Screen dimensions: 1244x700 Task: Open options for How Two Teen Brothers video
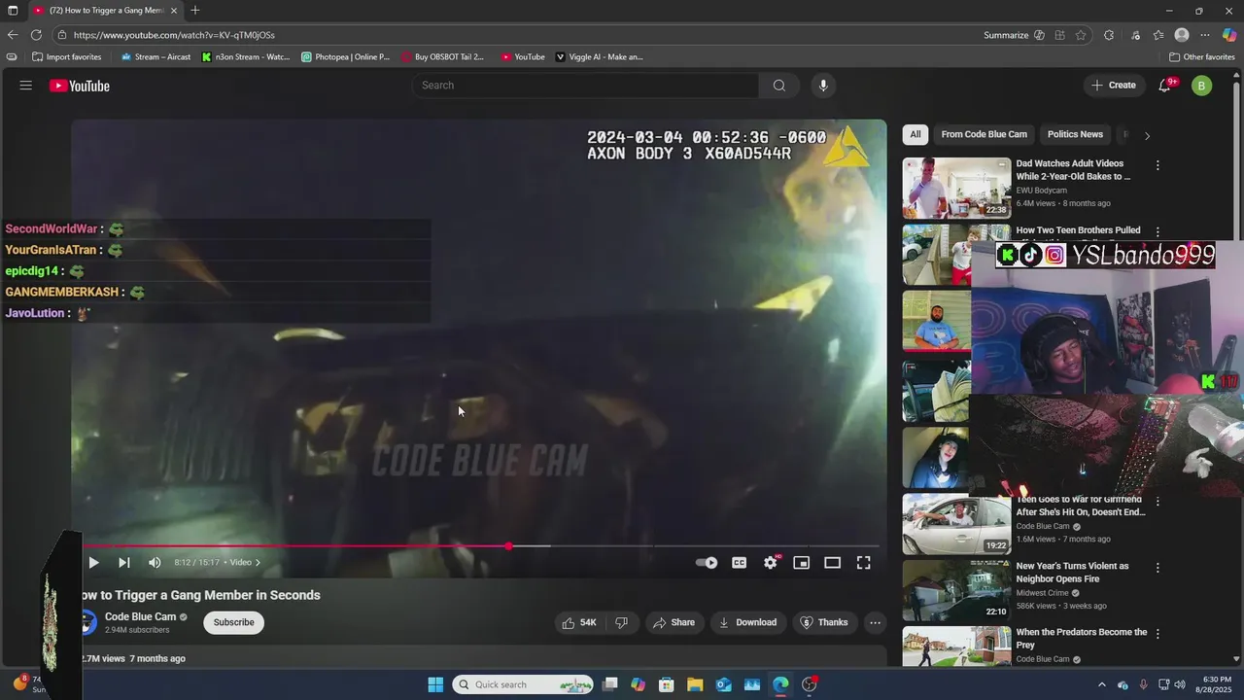coord(1158,231)
